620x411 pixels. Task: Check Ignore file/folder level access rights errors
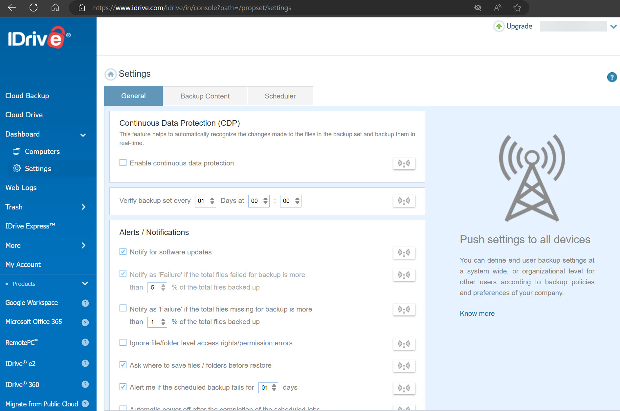(x=123, y=342)
